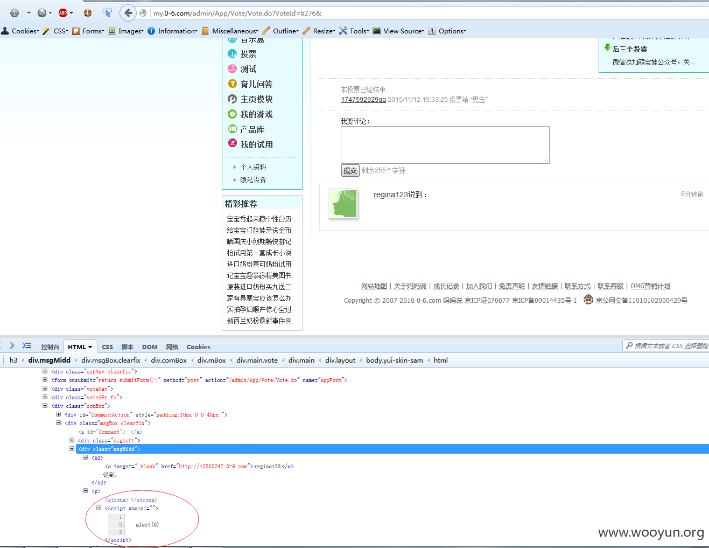Click the 测试 pink sidebar icon

[x=233, y=69]
